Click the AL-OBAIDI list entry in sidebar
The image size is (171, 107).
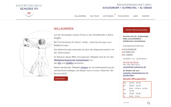[x=128, y=55]
